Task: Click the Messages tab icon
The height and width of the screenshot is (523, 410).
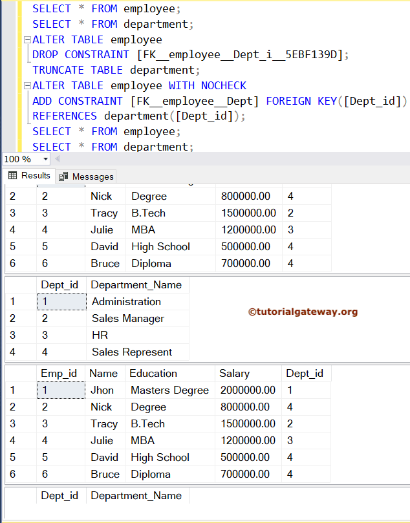Action: (63, 176)
